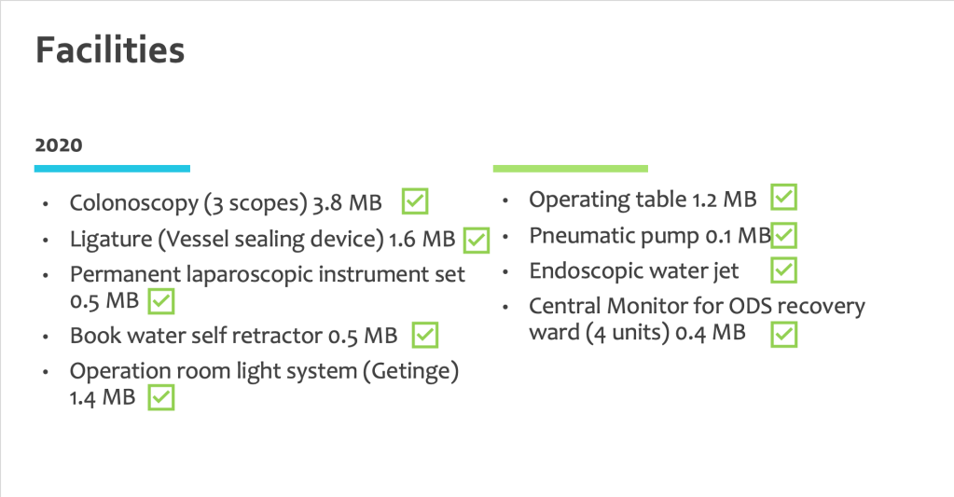954x497 pixels.
Task: Toggle the Ligature vessel sealing device checkbox
Action: click(x=477, y=240)
